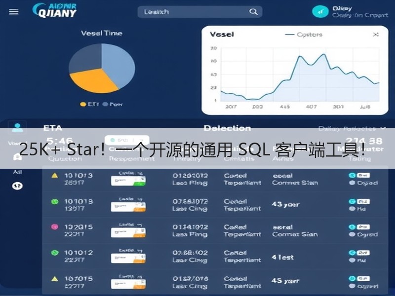Open the teal user avatar

(320, 11)
